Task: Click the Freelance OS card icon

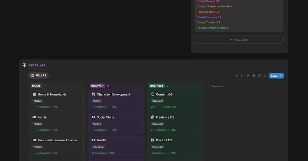Action: click(x=152, y=117)
